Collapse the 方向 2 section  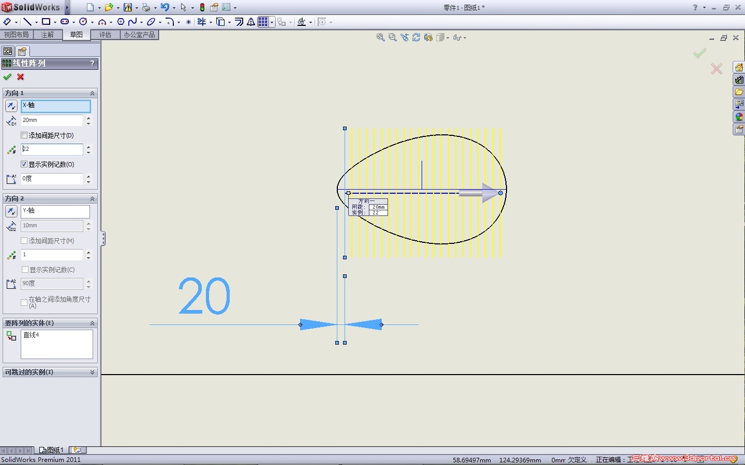pyautogui.click(x=93, y=199)
